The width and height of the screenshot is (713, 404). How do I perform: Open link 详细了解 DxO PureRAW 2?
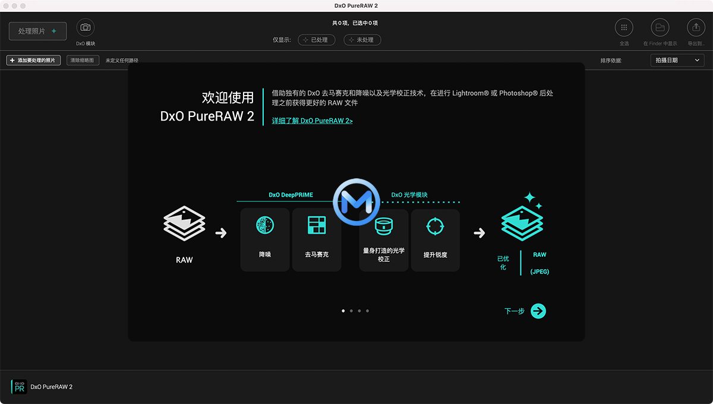313,121
